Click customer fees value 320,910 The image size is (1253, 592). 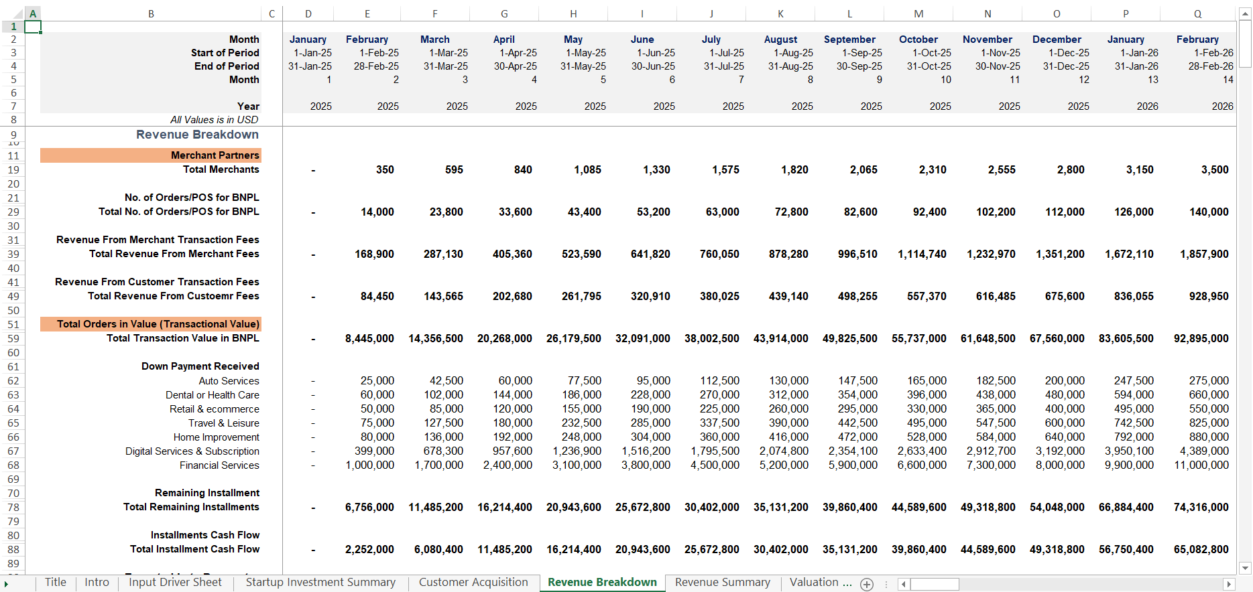pyautogui.click(x=650, y=297)
